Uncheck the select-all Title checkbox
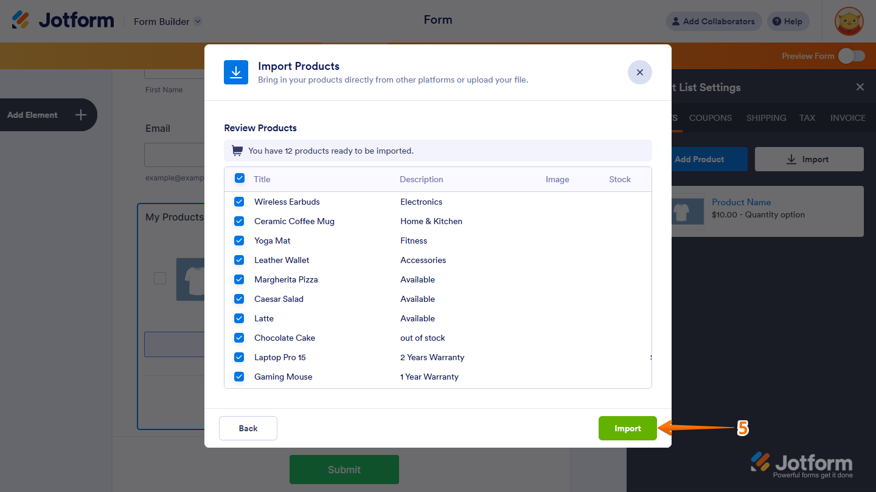 point(239,179)
